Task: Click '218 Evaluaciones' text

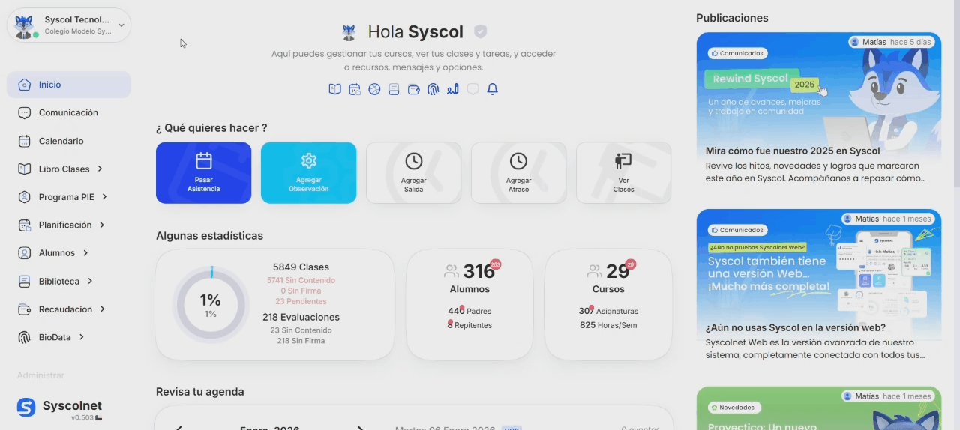Action: pos(301,318)
